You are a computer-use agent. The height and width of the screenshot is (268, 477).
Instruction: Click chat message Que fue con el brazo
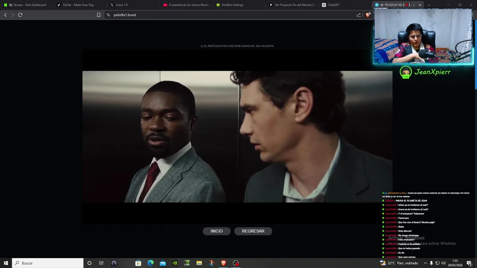tap(417, 222)
